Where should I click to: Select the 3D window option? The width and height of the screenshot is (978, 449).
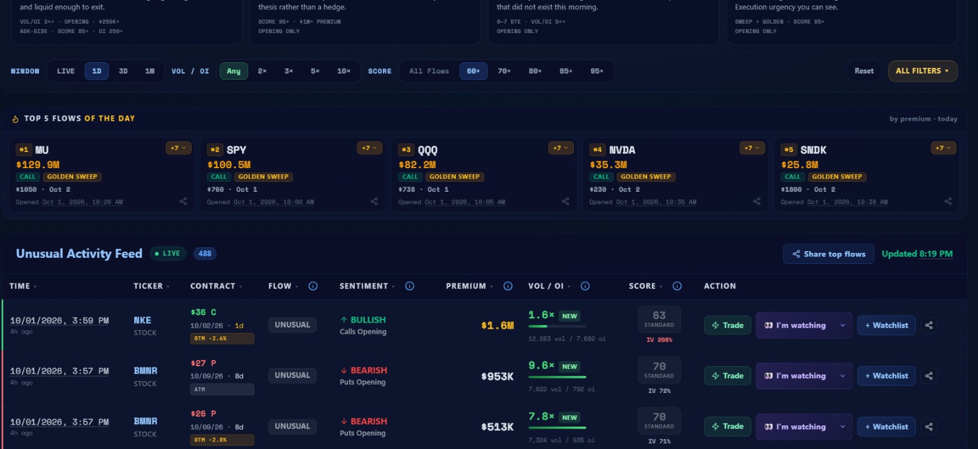tap(123, 71)
